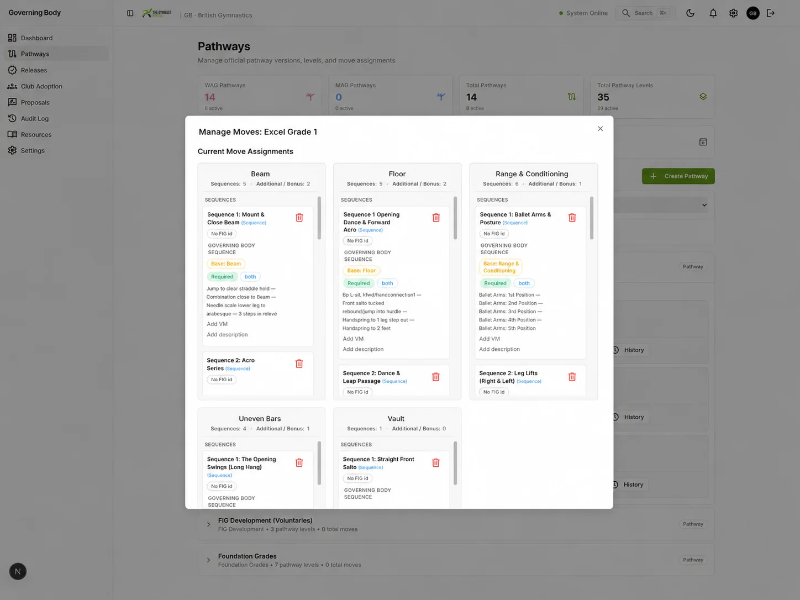Delete Uneven Bars Sequence 1: The Opening Swings

pos(299,463)
